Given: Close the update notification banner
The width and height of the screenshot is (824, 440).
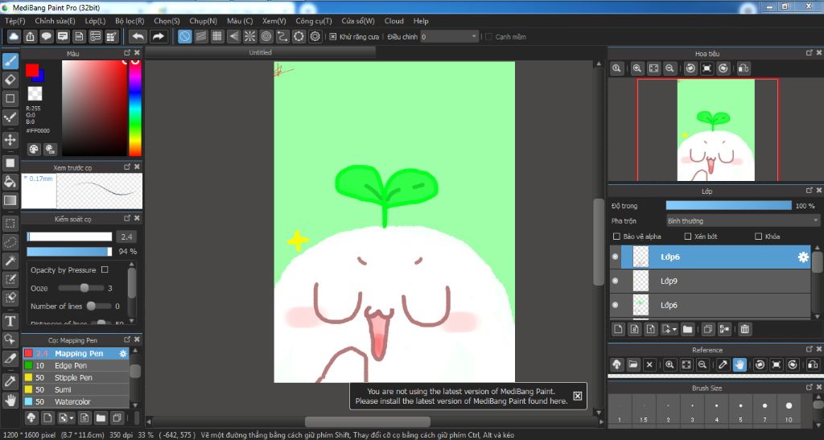Looking at the screenshot, I should click(x=577, y=396).
